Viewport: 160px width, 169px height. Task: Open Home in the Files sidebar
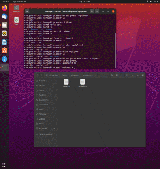pyautogui.click(x=46, y=90)
